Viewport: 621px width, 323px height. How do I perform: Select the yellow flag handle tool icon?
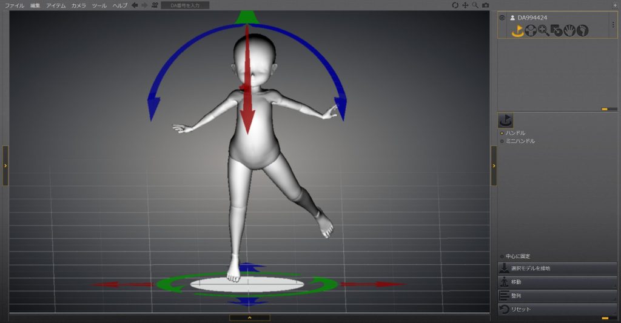[x=517, y=30]
